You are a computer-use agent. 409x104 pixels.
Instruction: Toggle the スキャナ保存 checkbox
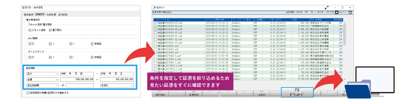[30, 30]
